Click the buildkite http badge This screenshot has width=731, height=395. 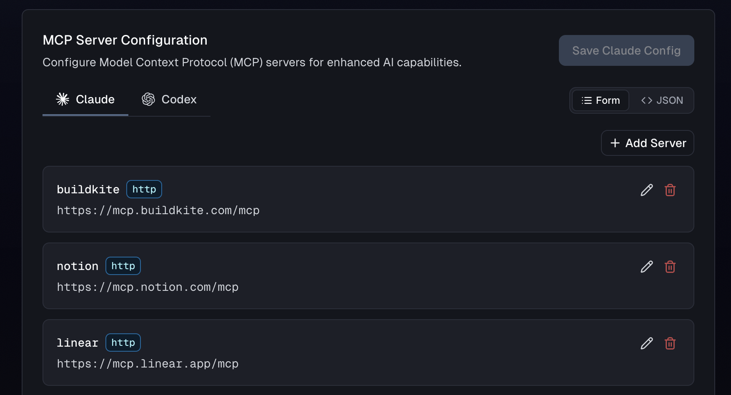144,189
